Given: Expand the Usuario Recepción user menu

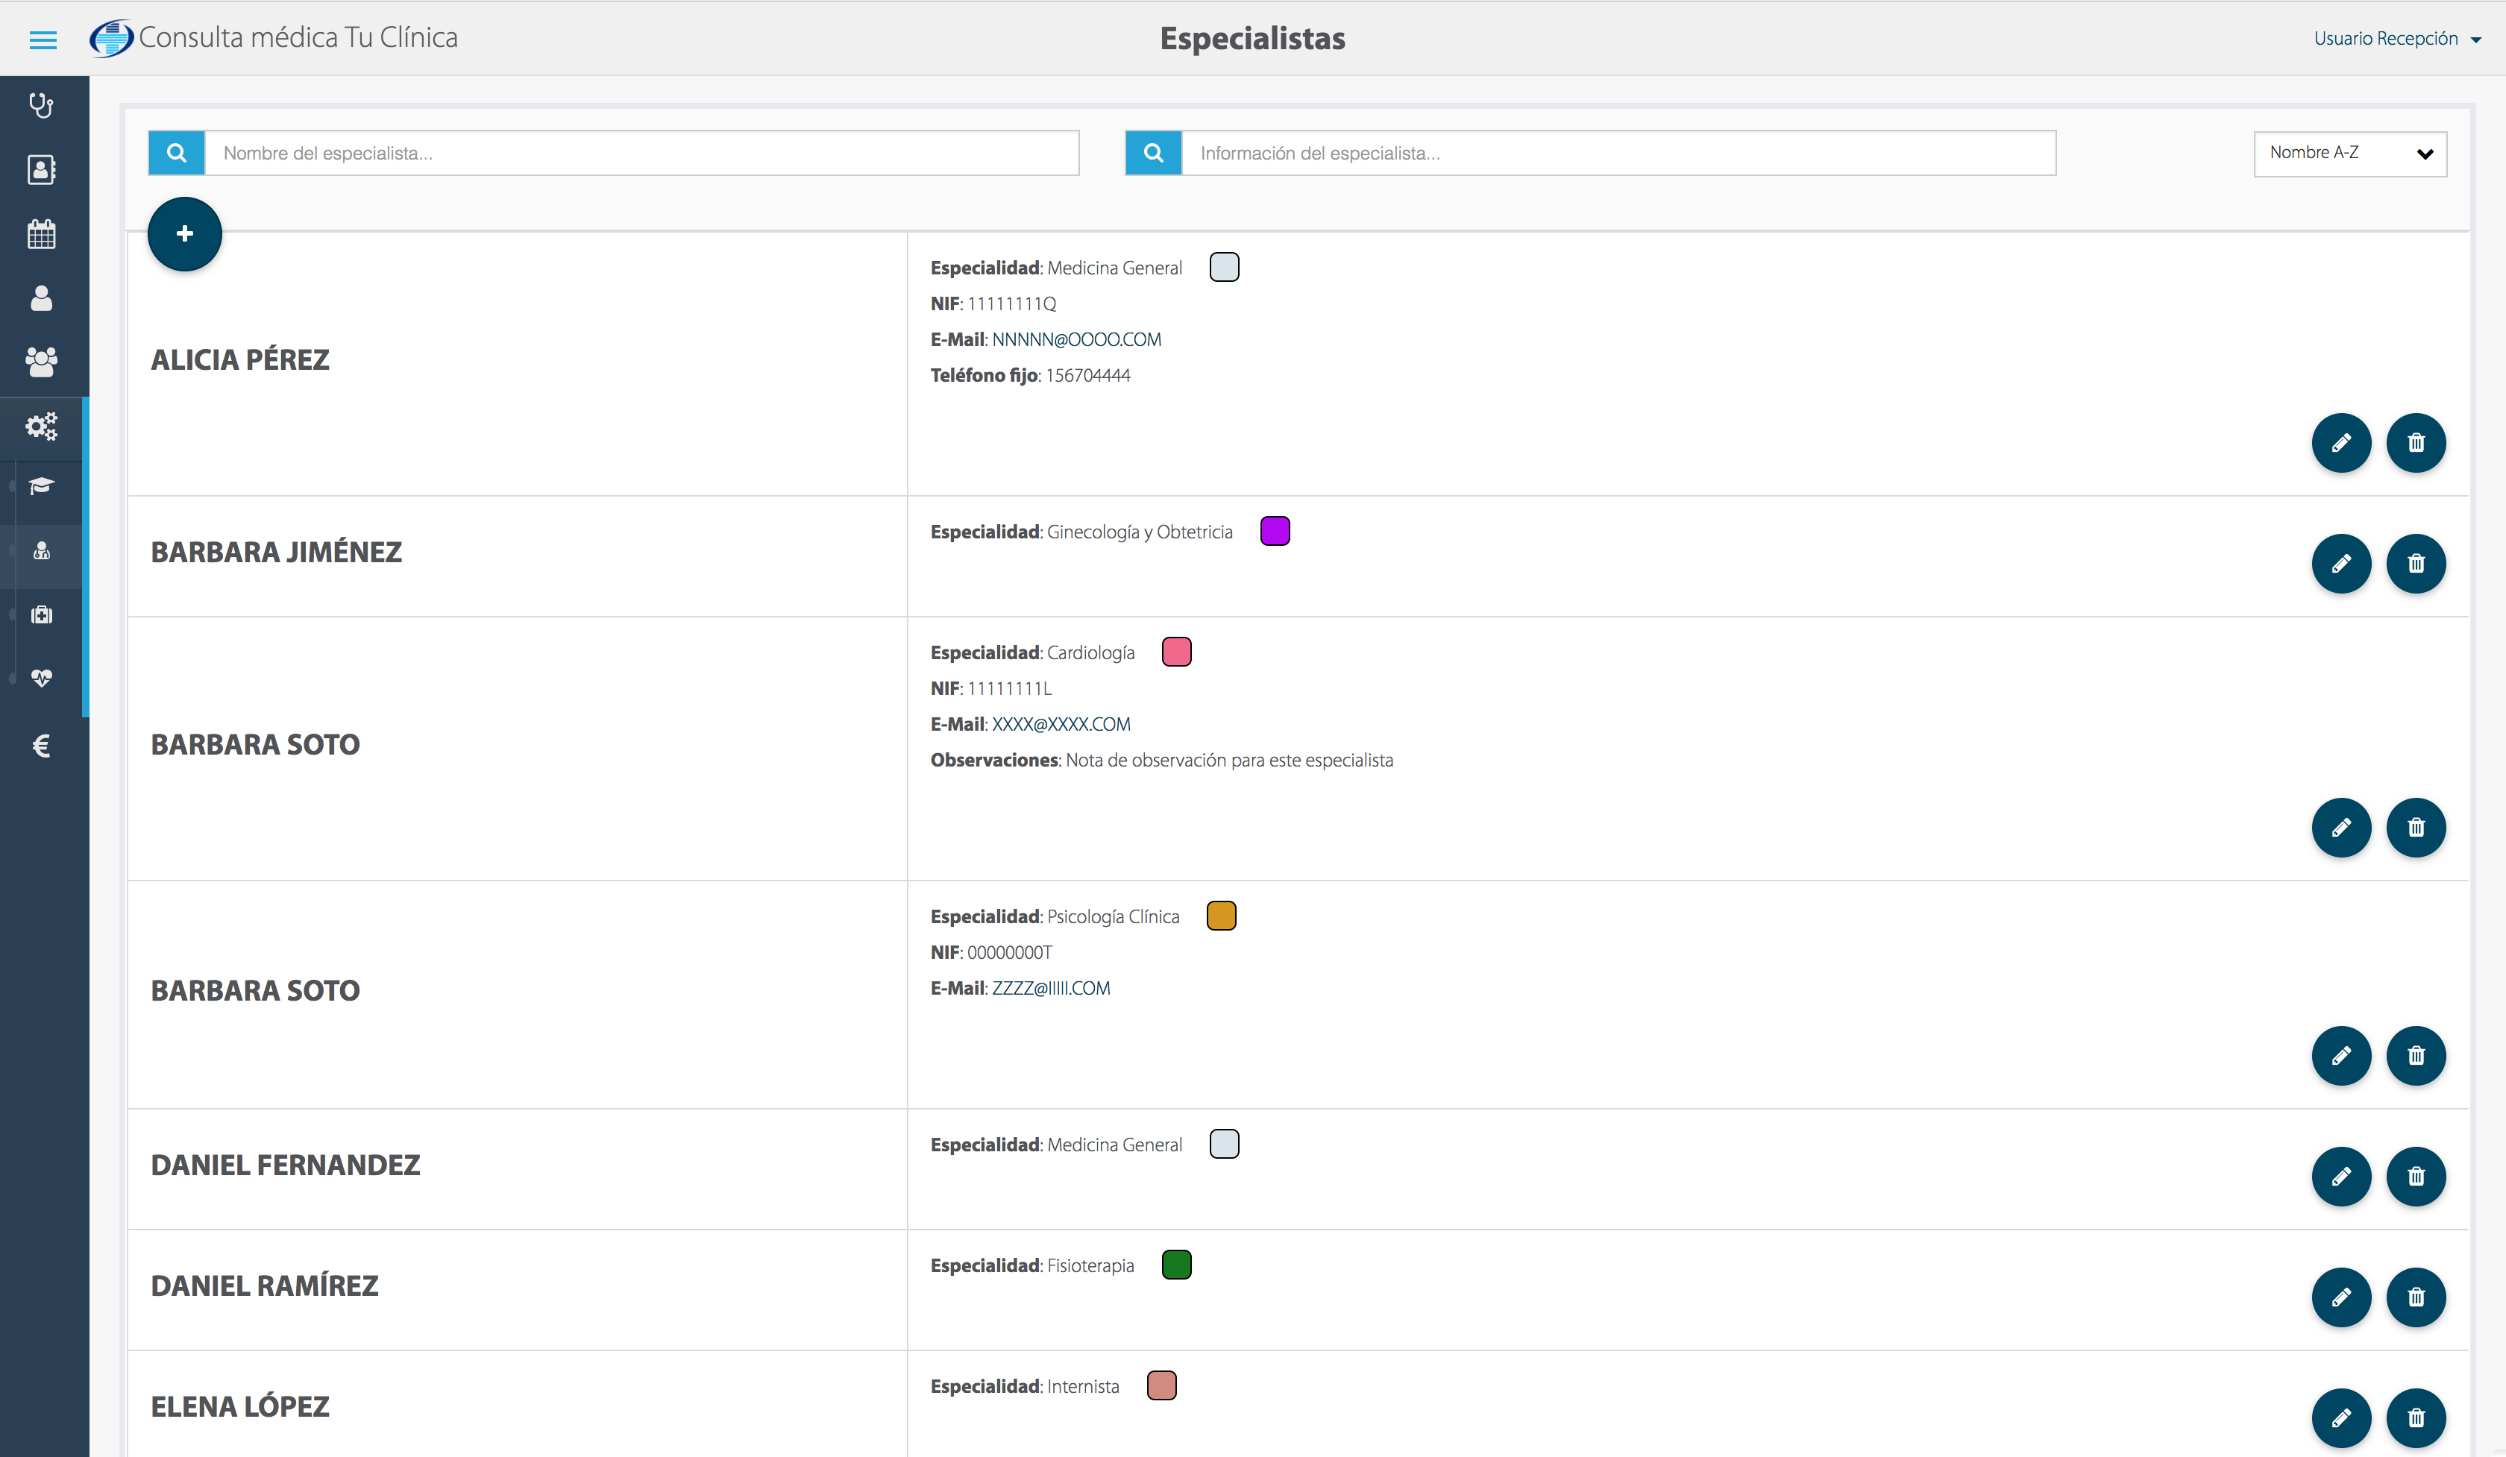Looking at the screenshot, I should pos(2396,39).
